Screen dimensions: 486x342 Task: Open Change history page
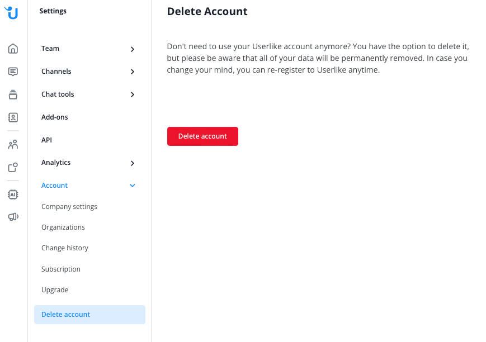click(x=65, y=248)
